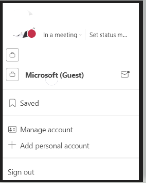Screen dimensions: 146x183
Task: Click the faded profile picture at the top
Action: pyautogui.click(x=25, y=13)
